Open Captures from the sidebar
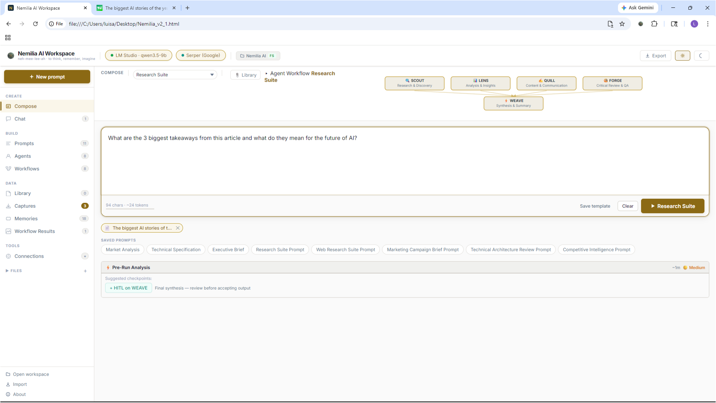 [25, 206]
